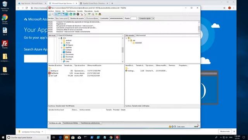Switch to Transferencias satisfactorias tab

coord(90,123)
